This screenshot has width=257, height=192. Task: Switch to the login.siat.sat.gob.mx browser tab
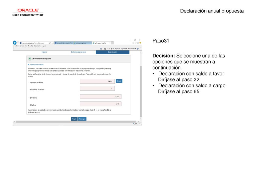click(82, 43)
